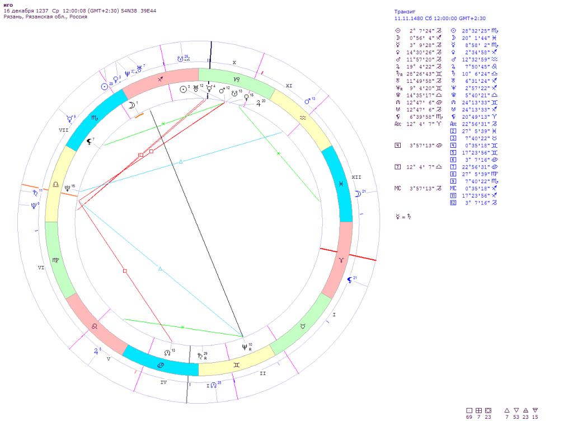Screen dimensions: 573x421
Task: Select the natal Moon crescent in Sagittarius
Action: coord(130,105)
